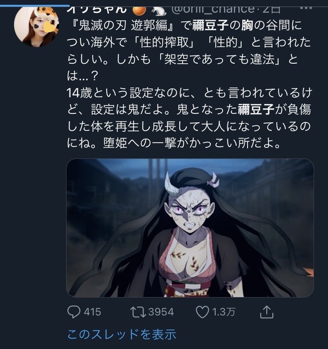The height and width of the screenshot is (349, 328).
Task: Select the bold 胸 keyword
Action: pos(247,26)
